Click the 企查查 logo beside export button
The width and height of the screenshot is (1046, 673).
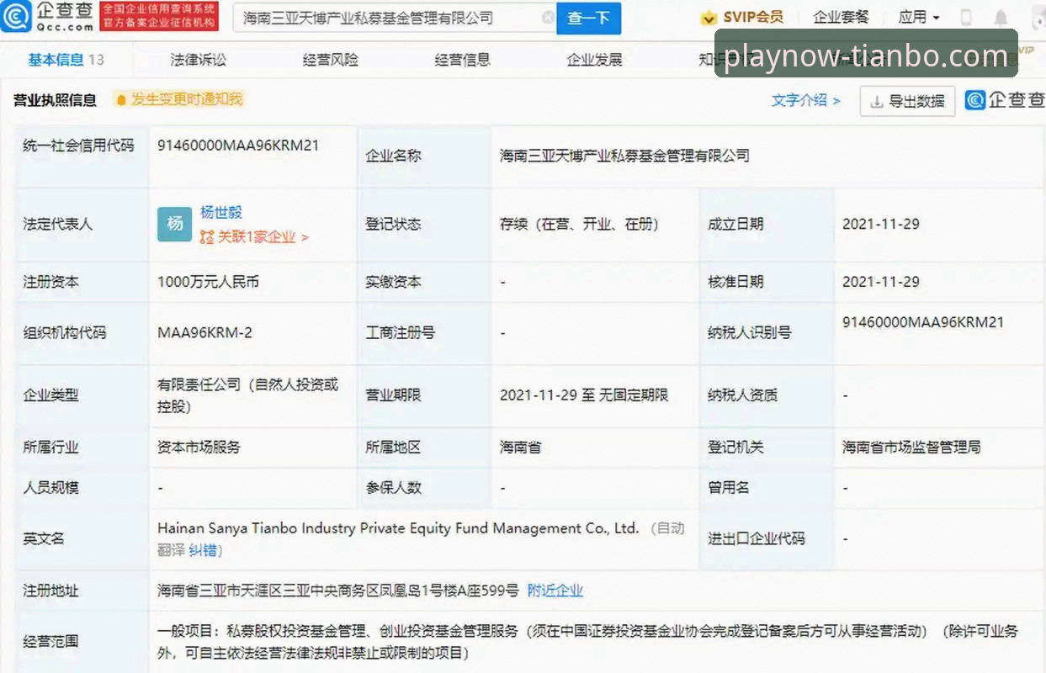(x=1004, y=100)
